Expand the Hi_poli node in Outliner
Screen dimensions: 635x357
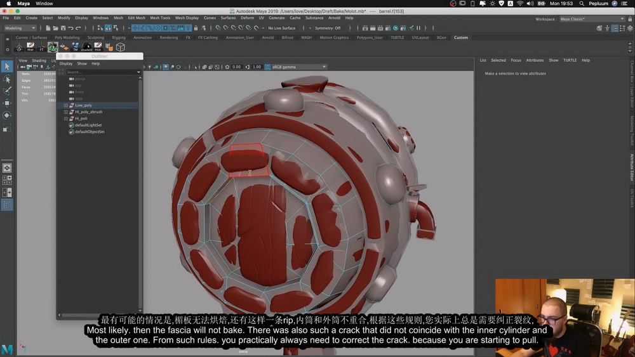tap(65, 119)
